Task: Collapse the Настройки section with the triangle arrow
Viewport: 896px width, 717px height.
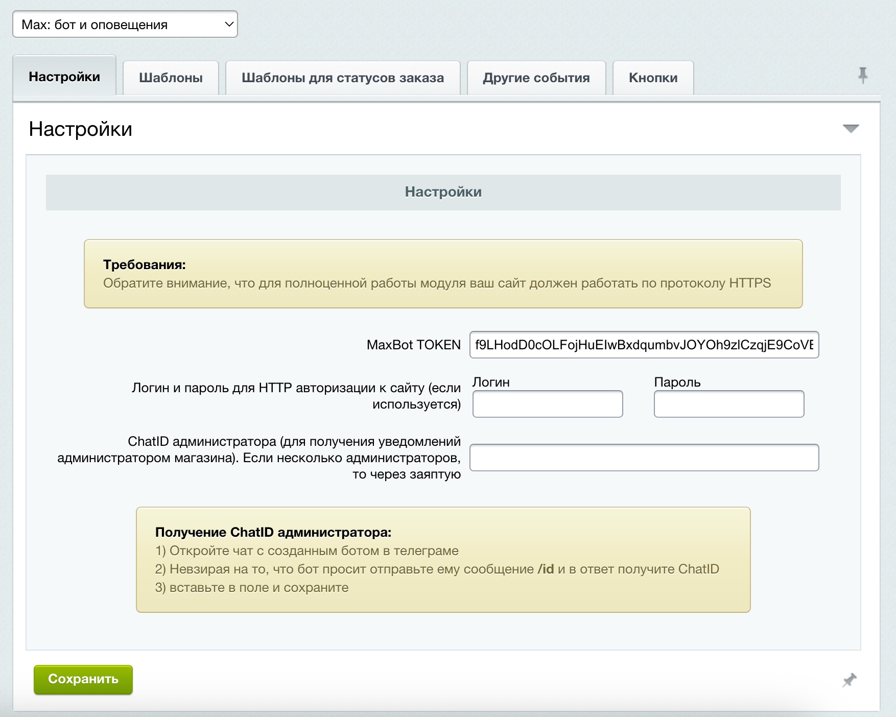Action: click(851, 129)
